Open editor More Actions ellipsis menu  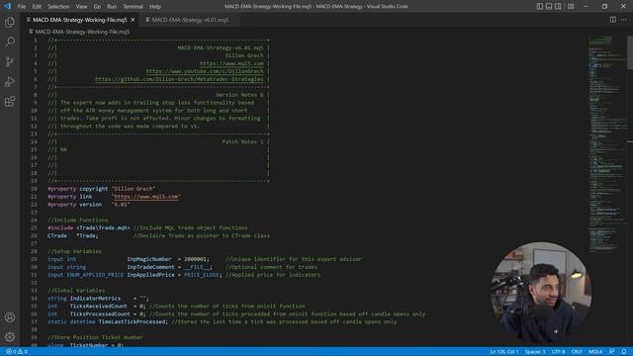tap(624, 20)
